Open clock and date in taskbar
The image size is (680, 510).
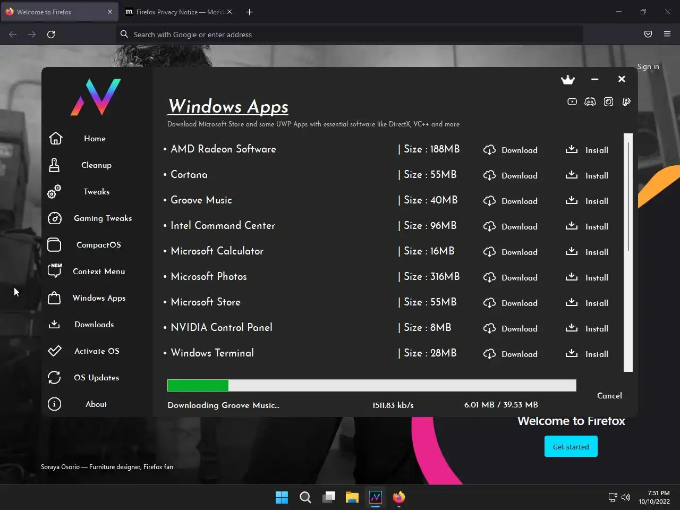[654, 497]
